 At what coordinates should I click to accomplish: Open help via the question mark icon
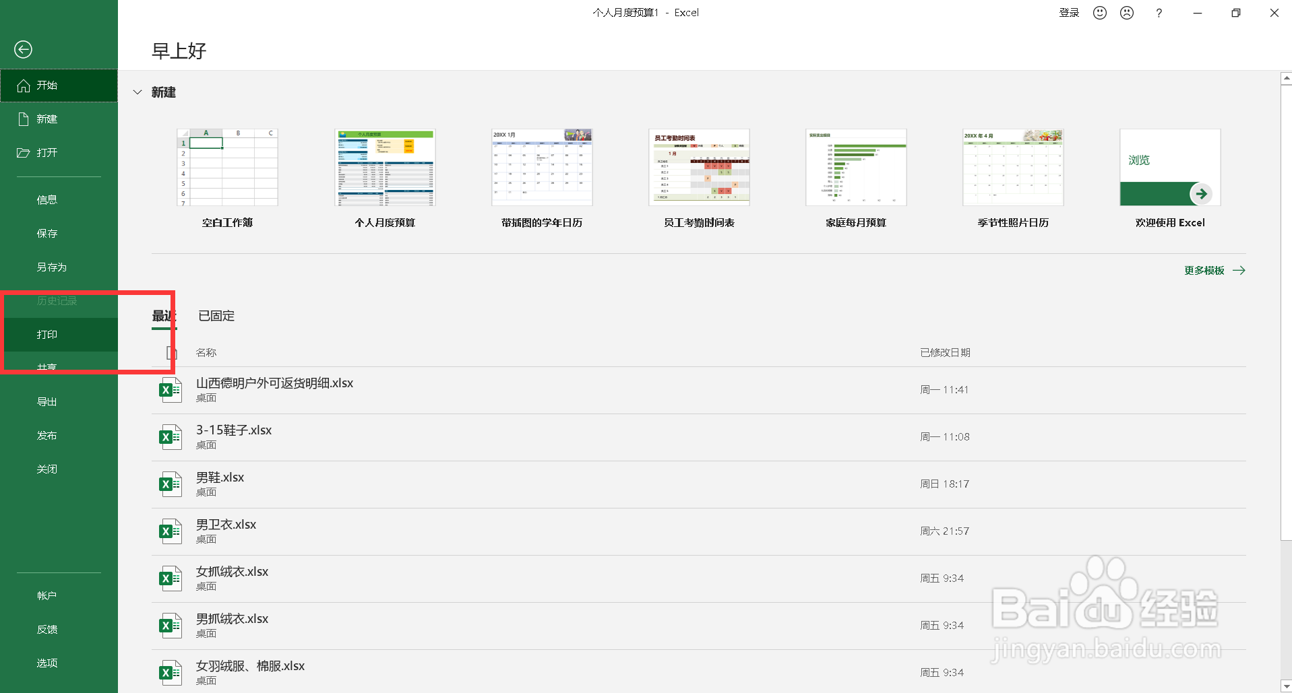(1159, 13)
